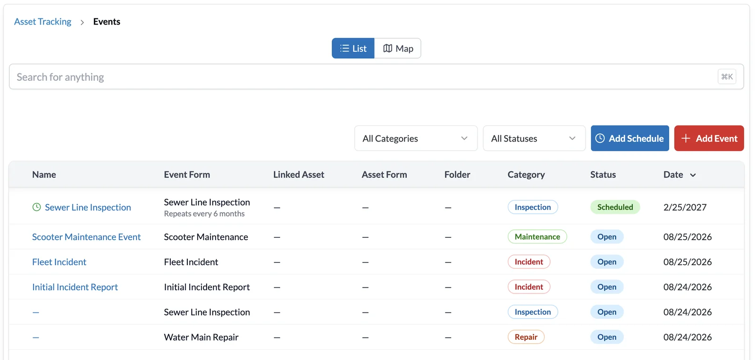Open the Sewer Line Inspection event link

[88, 207]
